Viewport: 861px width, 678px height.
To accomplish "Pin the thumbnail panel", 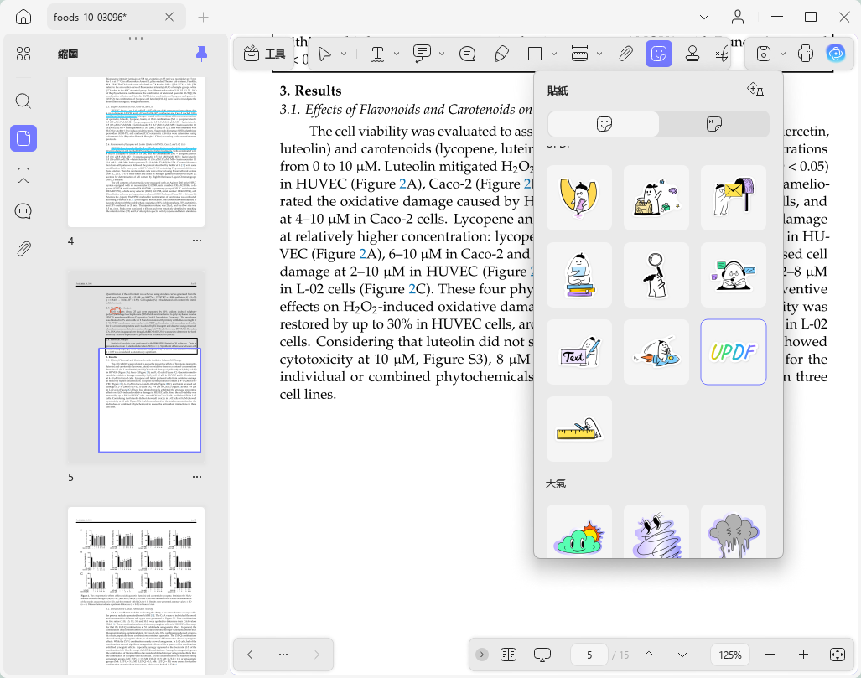I will (201, 54).
